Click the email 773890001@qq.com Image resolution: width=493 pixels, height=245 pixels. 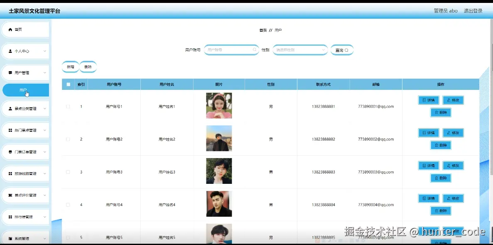point(376,106)
